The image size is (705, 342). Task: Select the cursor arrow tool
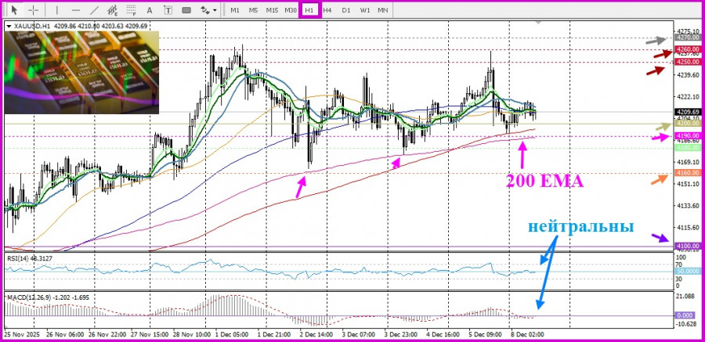coord(15,10)
